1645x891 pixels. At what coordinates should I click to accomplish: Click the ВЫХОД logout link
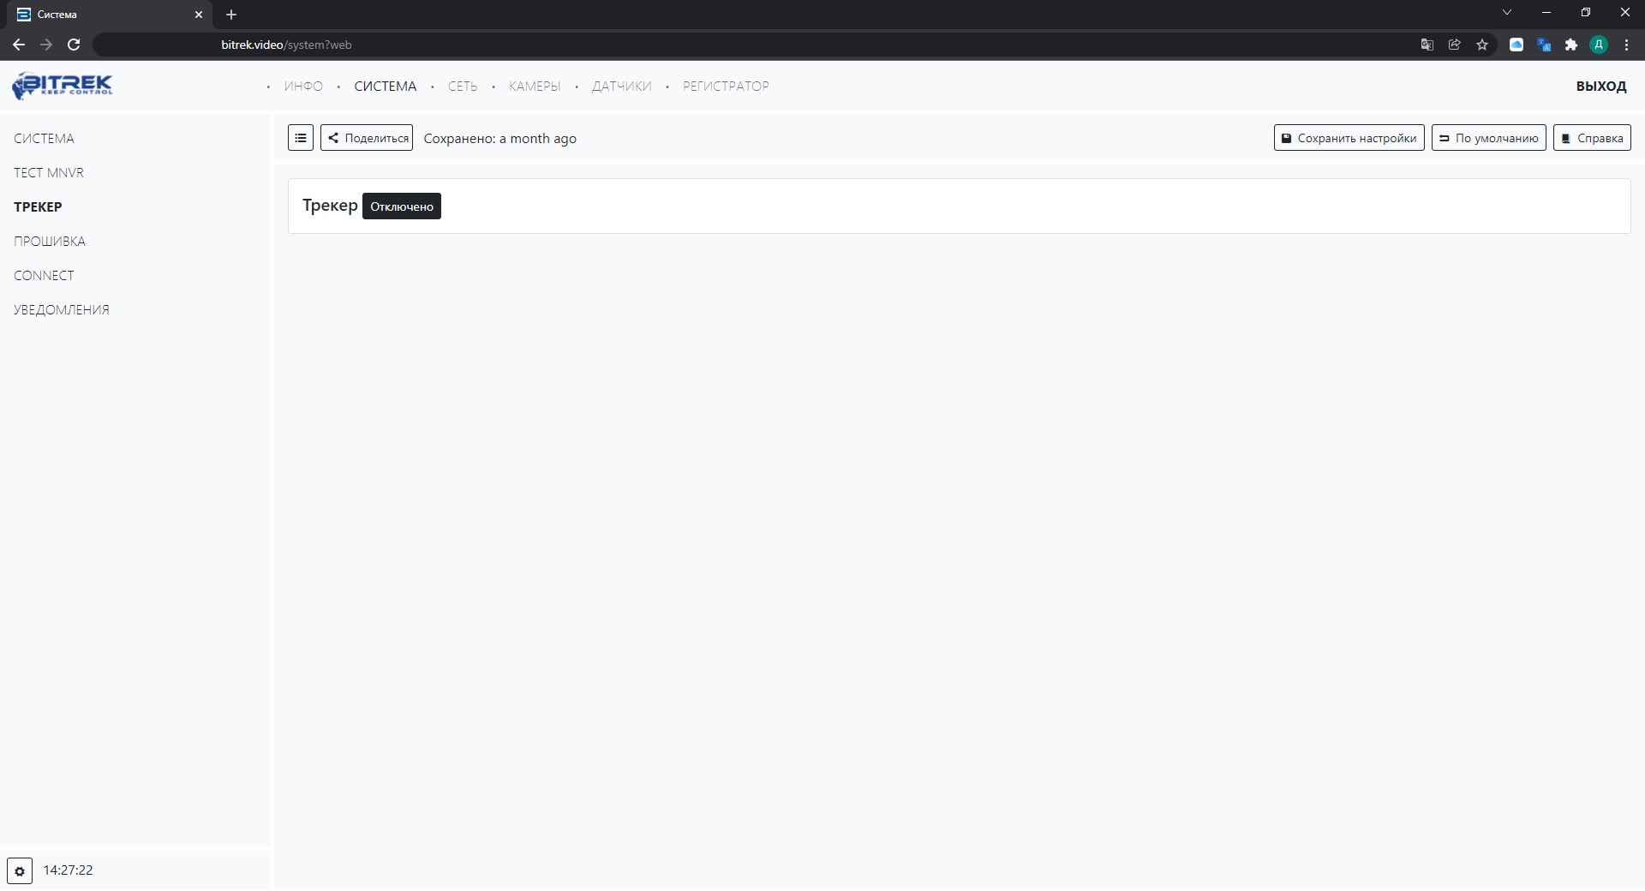pos(1600,86)
